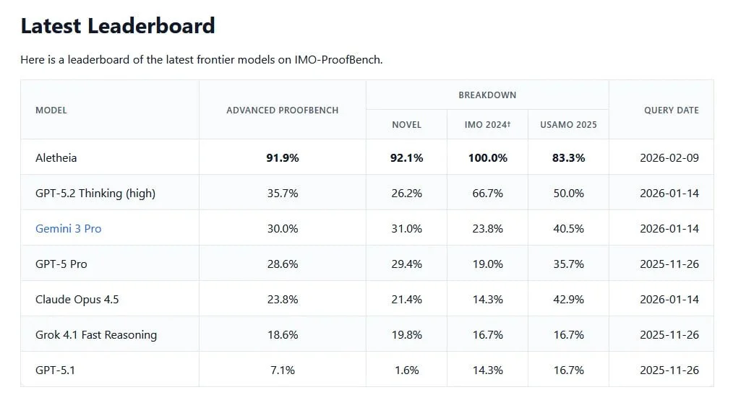Viewport: 733px width, 408px height.
Task: Click the Latest Leaderboard heading
Action: click(x=118, y=26)
